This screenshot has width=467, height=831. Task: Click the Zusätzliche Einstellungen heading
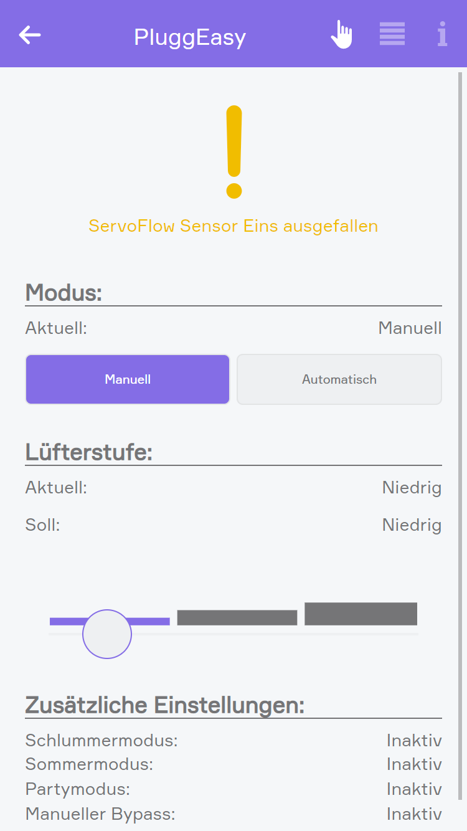[x=165, y=705]
